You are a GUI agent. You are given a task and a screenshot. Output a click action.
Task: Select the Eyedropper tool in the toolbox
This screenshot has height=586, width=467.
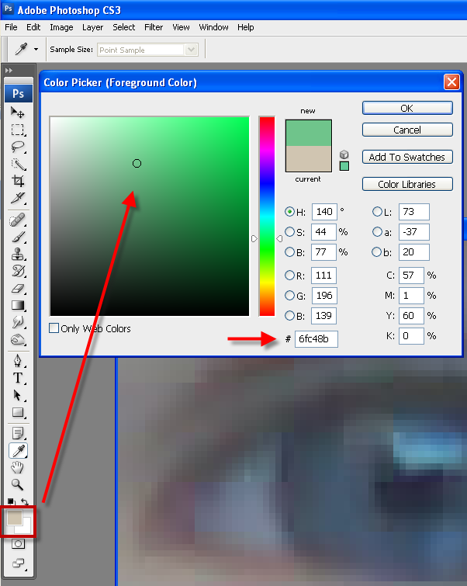point(18,451)
